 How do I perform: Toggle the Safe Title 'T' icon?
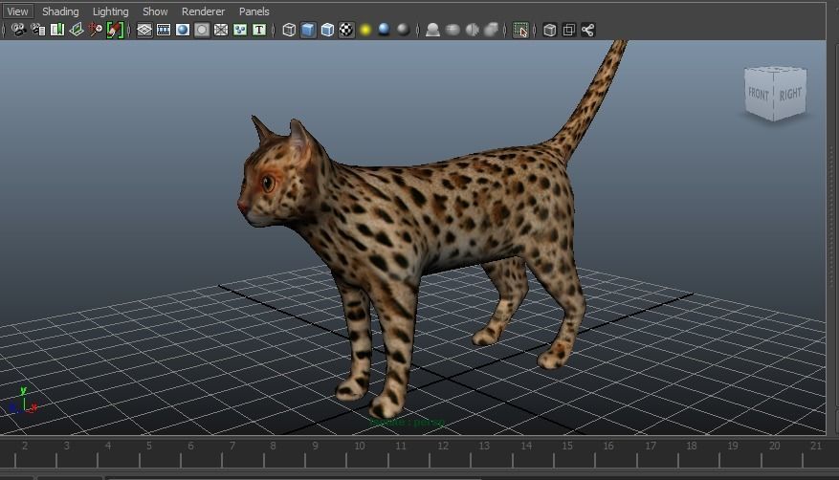point(259,30)
